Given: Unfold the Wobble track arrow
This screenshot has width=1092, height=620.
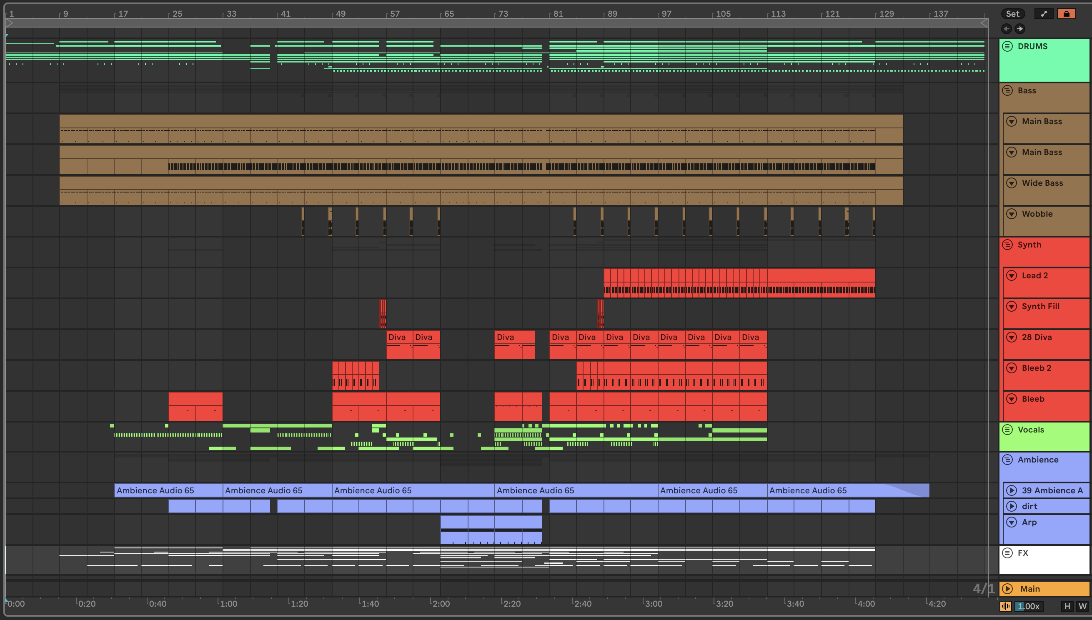Looking at the screenshot, I should click(x=1012, y=214).
